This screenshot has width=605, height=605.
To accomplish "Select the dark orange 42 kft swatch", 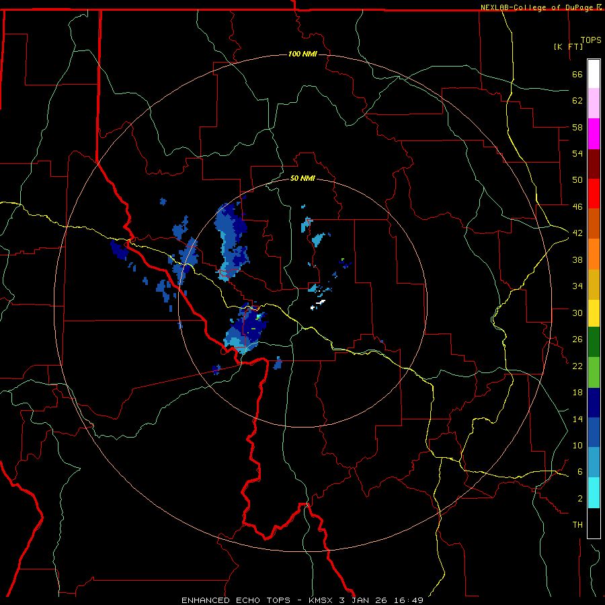I will coord(594,224).
